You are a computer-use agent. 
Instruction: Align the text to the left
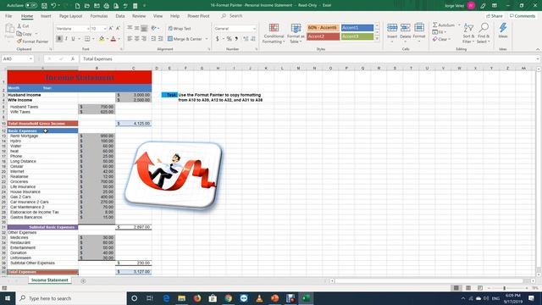(130, 39)
